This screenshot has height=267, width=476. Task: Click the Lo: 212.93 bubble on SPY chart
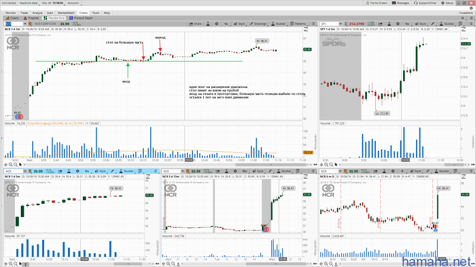click(382, 114)
